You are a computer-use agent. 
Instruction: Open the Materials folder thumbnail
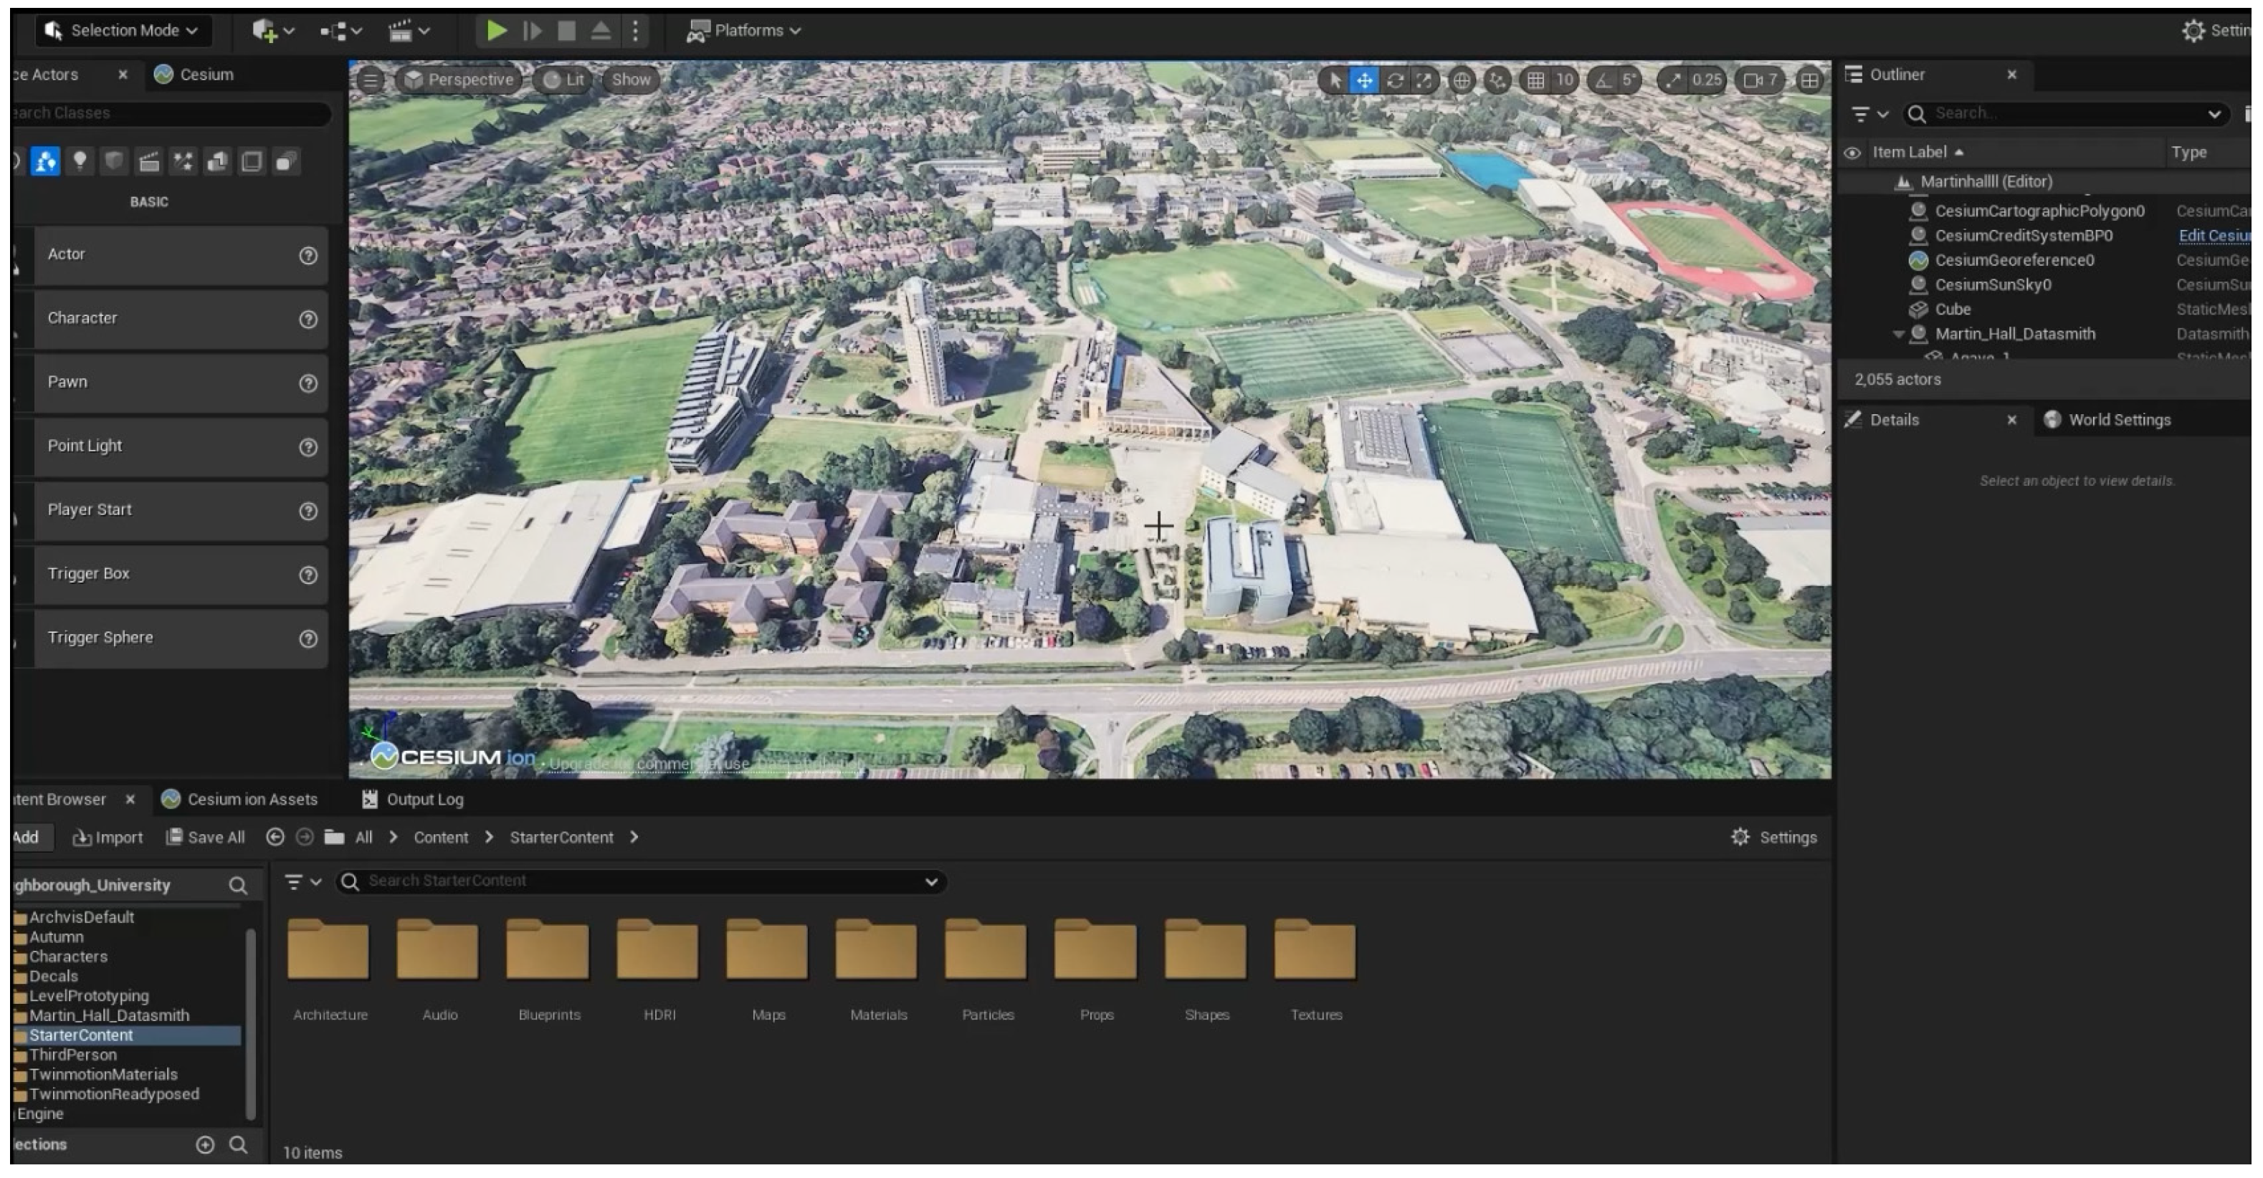[x=877, y=949]
